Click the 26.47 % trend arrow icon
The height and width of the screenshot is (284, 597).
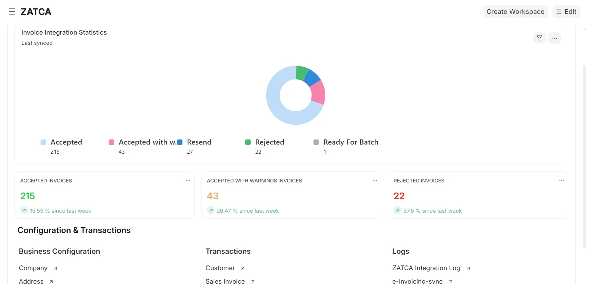tap(211, 210)
